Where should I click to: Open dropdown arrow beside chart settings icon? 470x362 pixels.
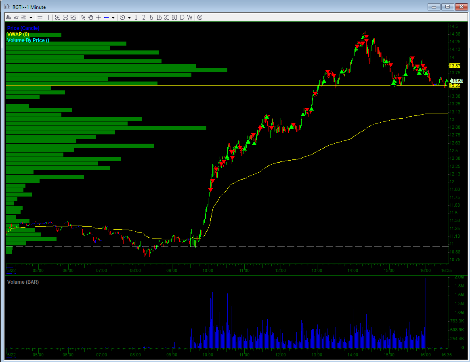point(31,18)
